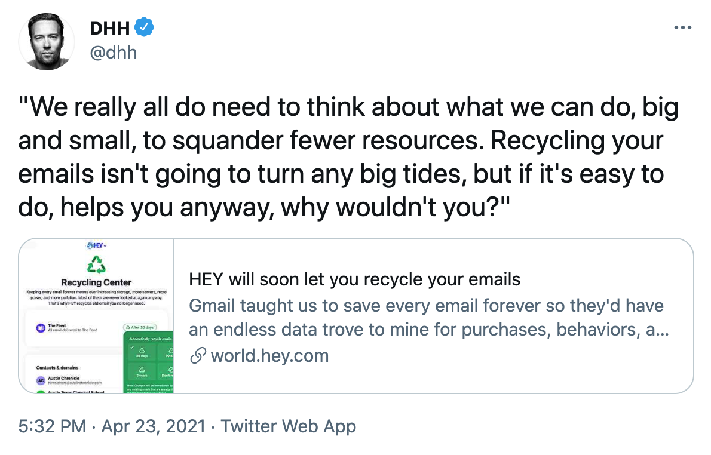Viewport: 711px width, 455px height.
Task: Click The Feed icon in preview thumbnail
Action: [x=41, y=328]
